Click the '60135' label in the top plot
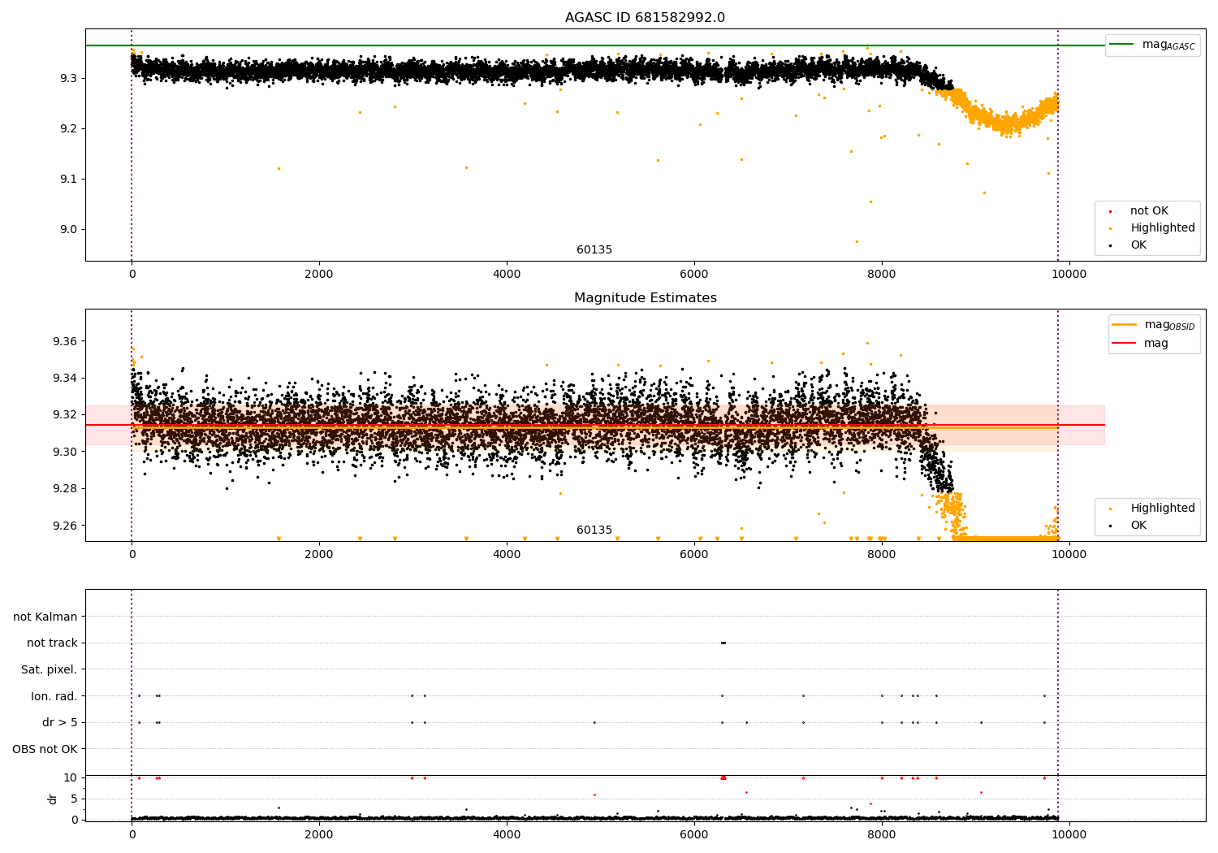 click(x=594, y=250)
